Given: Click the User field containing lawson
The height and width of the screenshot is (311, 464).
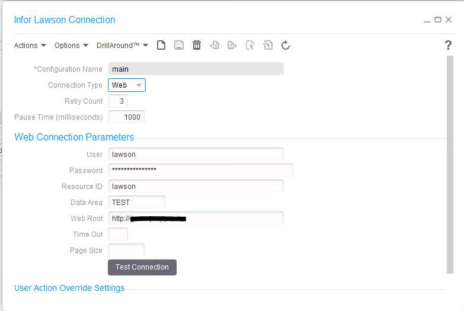Looking at the screenshot, I should pyautogui.click(x=196, y=155).
